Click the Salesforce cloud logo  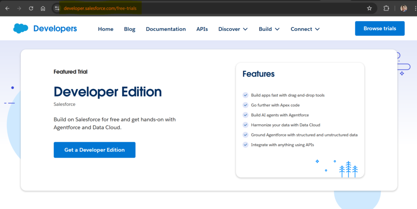tap(21, 29)
